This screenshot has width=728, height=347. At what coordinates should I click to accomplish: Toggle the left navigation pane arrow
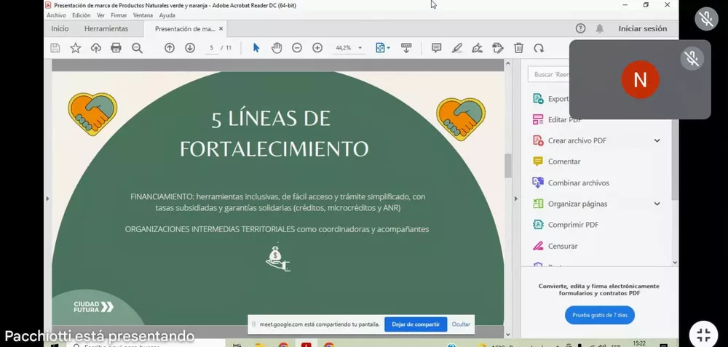click(x=47, y=198)
